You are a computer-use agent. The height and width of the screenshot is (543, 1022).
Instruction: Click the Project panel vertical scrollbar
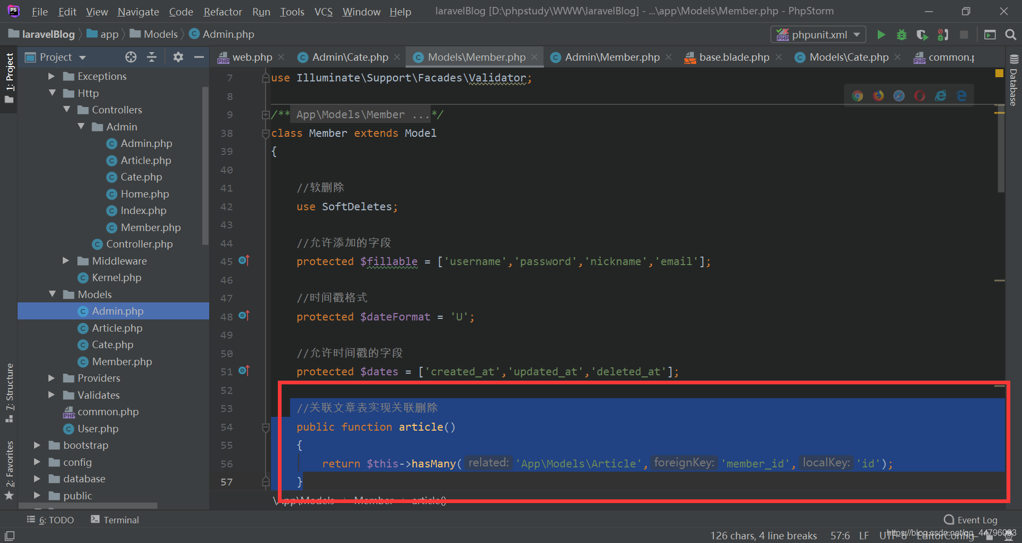(x=205, y=165)
